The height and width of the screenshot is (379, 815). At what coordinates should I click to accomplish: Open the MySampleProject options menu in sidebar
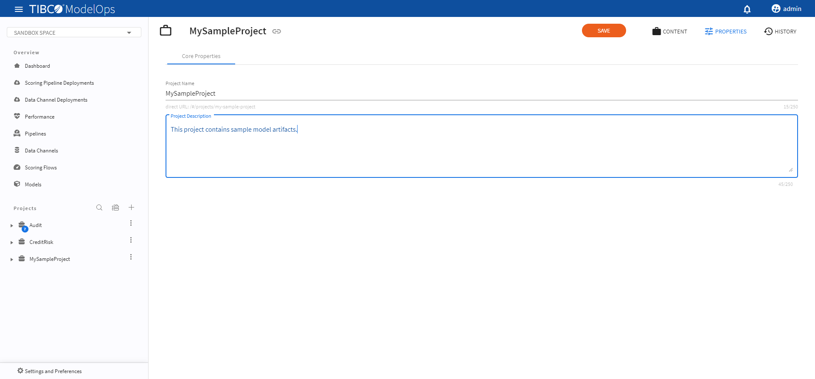coord(131,257)
